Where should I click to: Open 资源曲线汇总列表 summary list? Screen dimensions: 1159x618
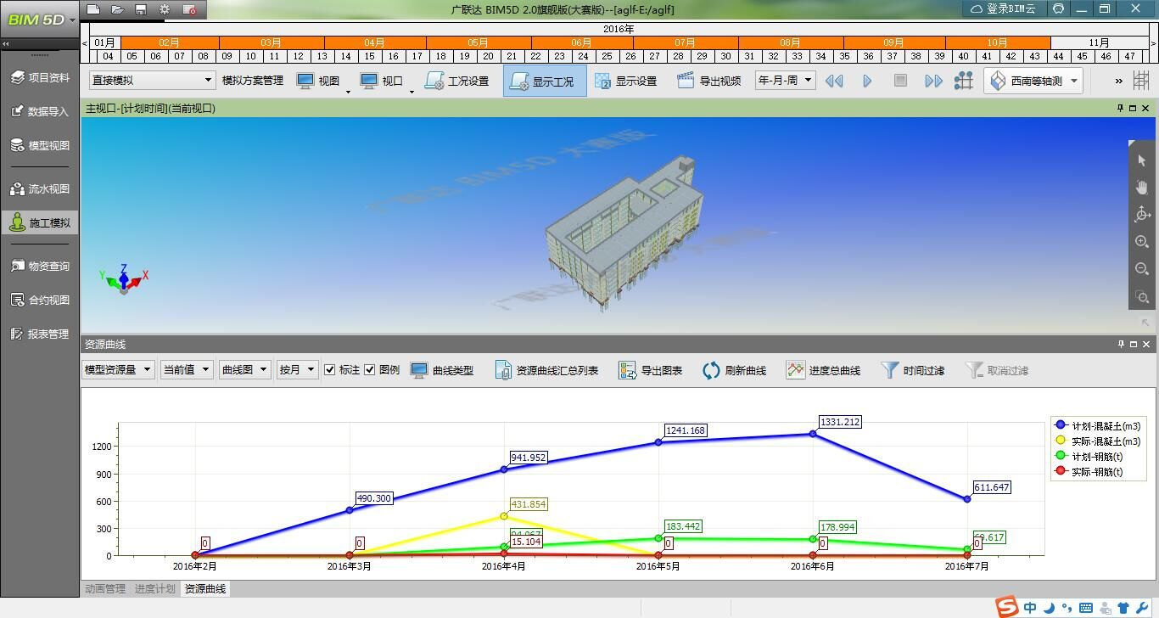pyautogui.click(x=503, y=370)
